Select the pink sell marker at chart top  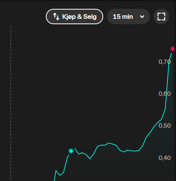(x=173, y=49)
